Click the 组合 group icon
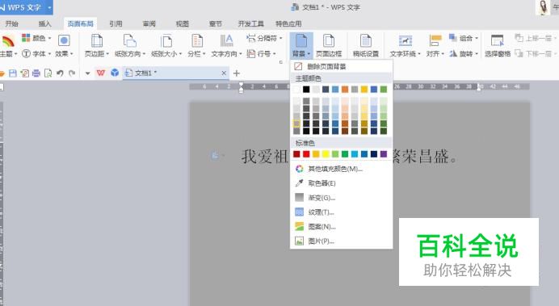 pyautogui.click(x=452, y=38)
